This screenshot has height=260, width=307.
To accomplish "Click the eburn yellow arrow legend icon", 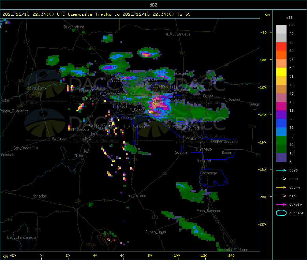I will [x=281, y=188].
